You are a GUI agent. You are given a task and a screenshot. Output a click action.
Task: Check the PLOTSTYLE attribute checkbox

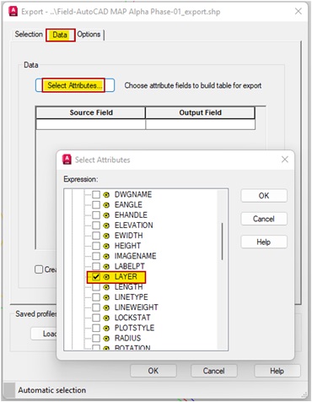(96, 328)
